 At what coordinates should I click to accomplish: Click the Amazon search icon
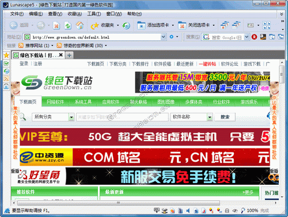263,37
